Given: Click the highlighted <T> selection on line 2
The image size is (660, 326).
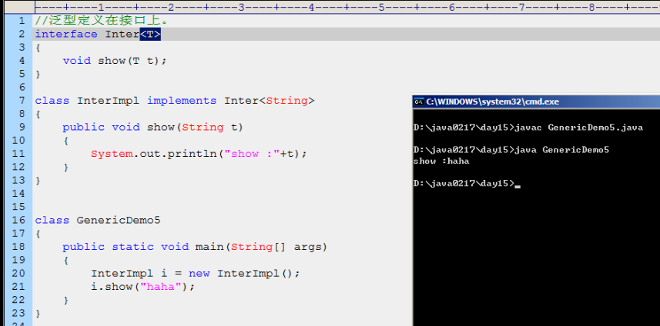Looking at the screenshot, I should (x=150, y=34).
